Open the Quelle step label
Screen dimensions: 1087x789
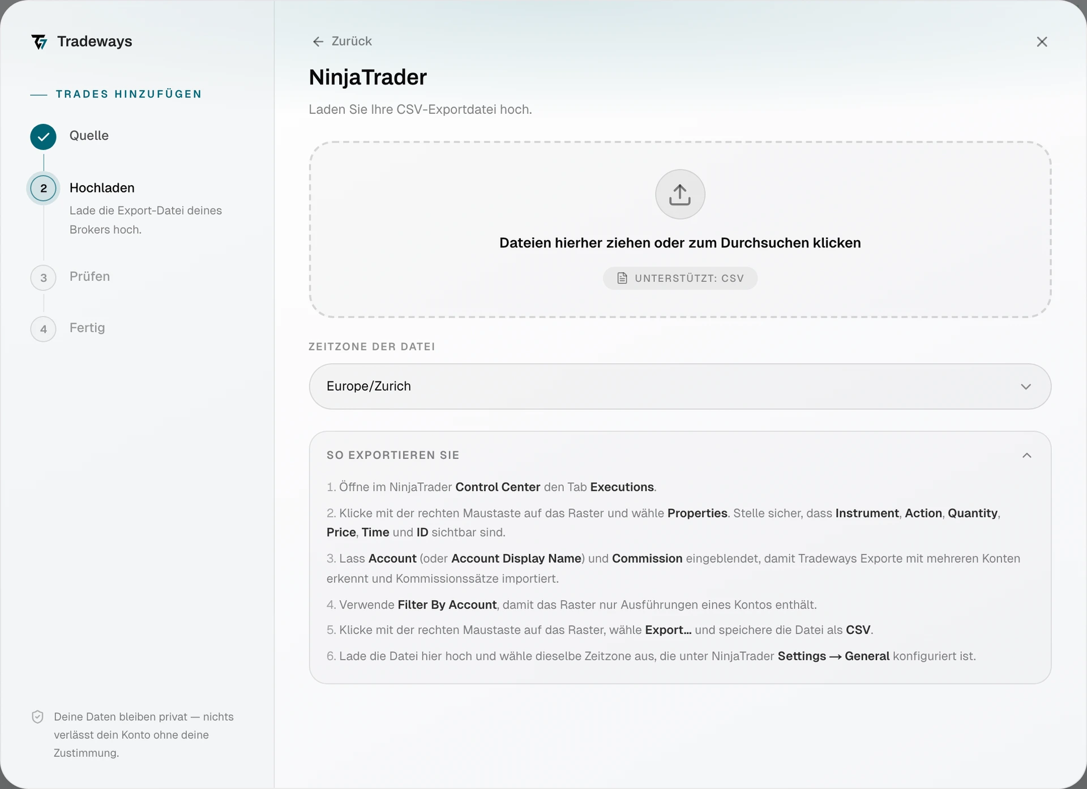pyautogui.click(x=89, y=136)
